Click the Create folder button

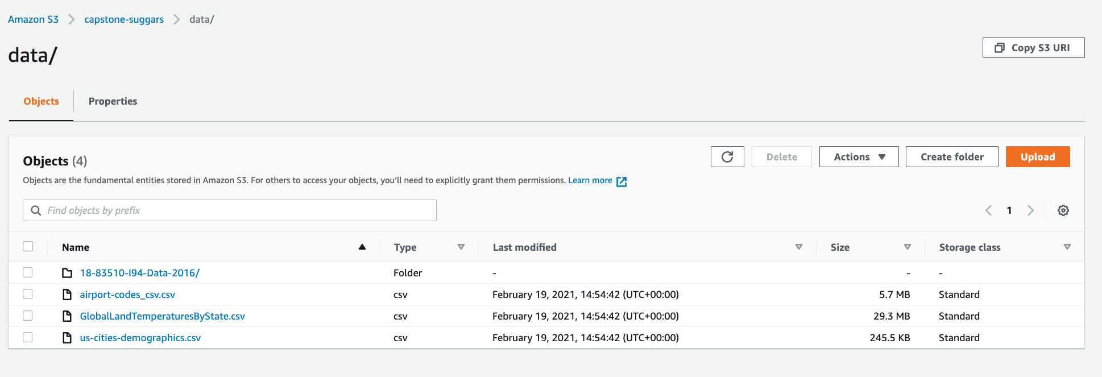[952, 157]
